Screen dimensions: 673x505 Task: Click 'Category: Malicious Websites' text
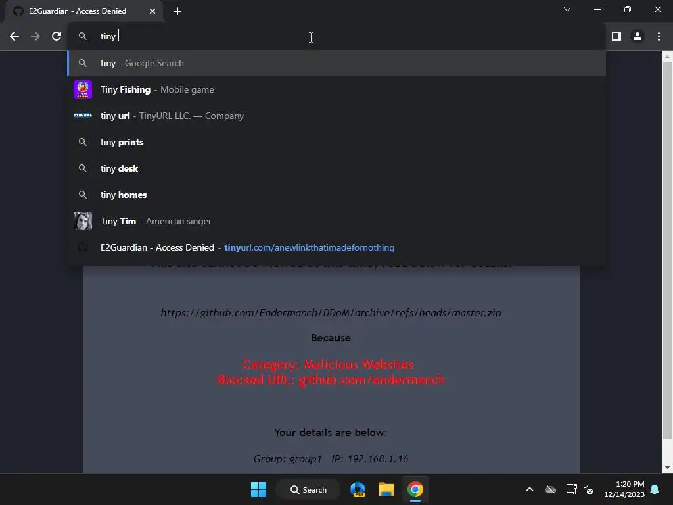click(x=328, y=364)
